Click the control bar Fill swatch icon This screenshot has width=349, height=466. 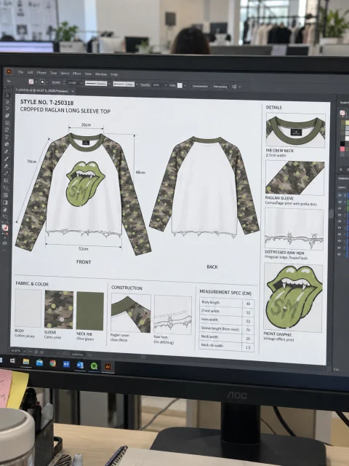click(31, 82)
